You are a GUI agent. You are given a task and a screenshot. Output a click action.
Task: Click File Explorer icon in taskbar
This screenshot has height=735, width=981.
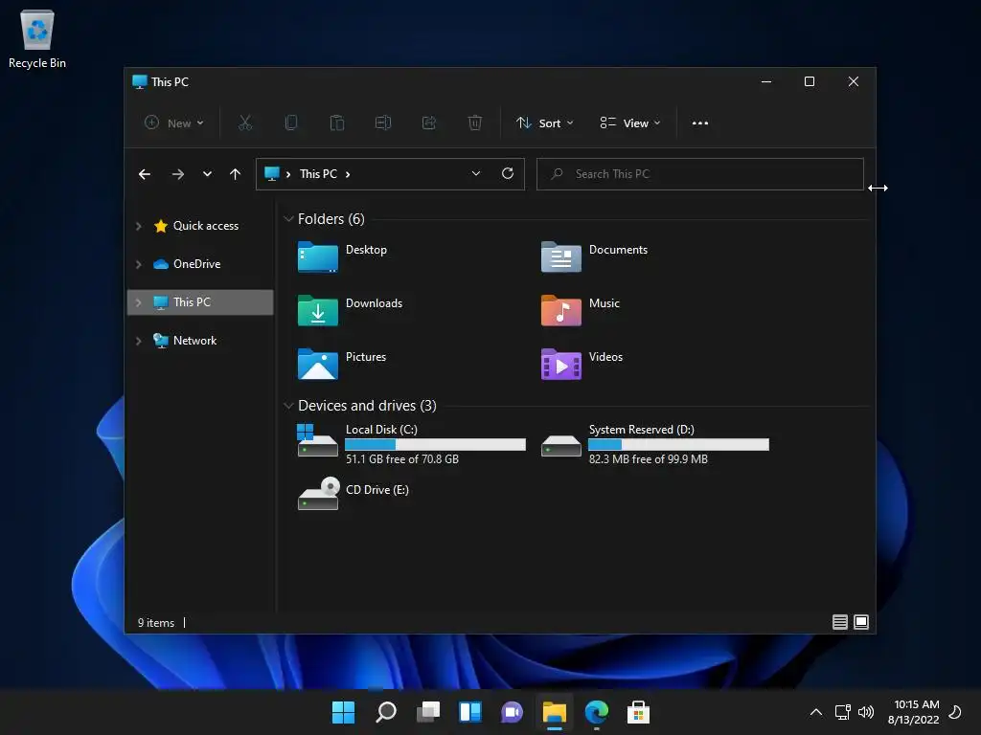[x=555, y=712]
